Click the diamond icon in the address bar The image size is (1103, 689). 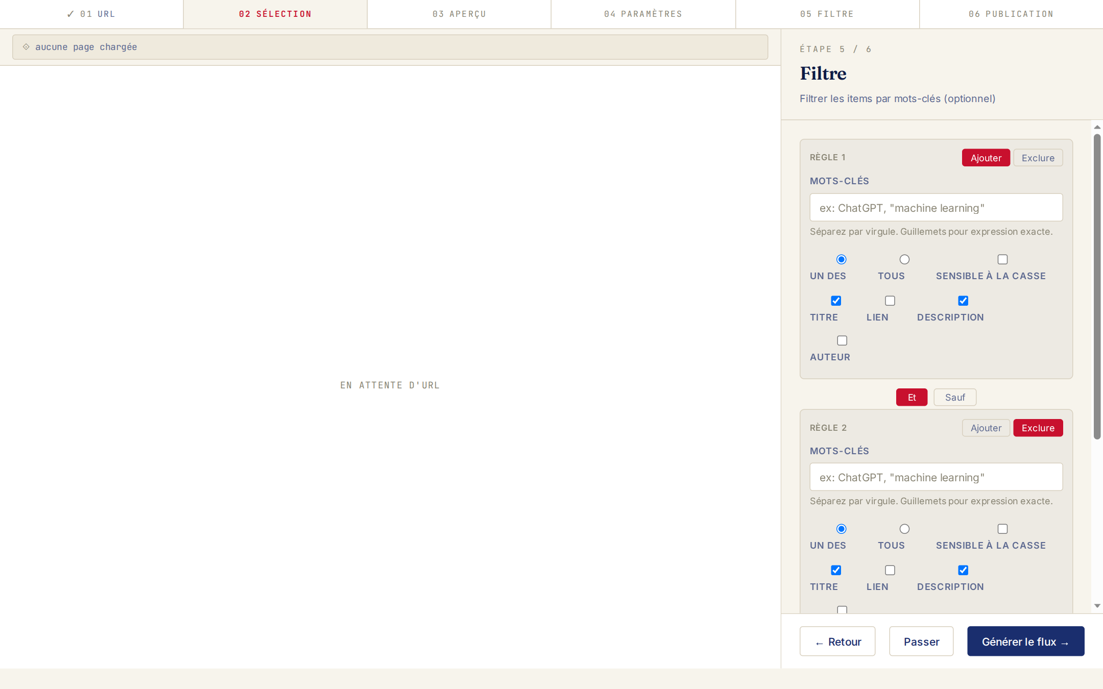click(26, 46)
